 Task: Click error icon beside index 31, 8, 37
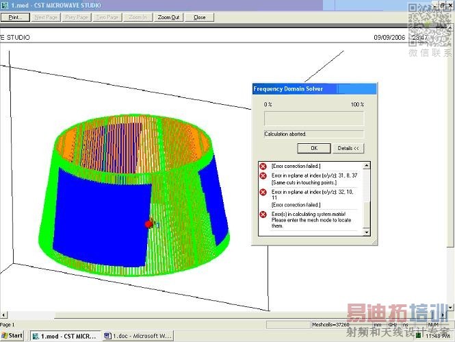click(x=263, y=175)
